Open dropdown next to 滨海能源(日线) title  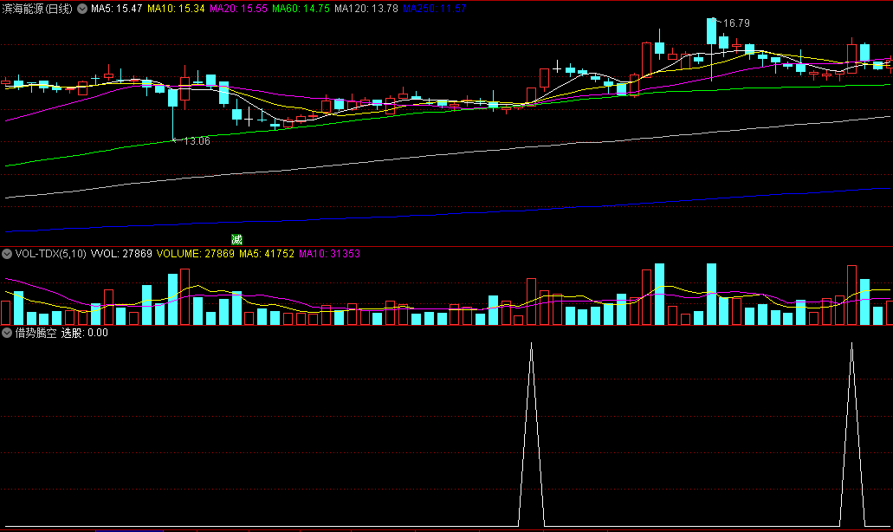point(82,9)
